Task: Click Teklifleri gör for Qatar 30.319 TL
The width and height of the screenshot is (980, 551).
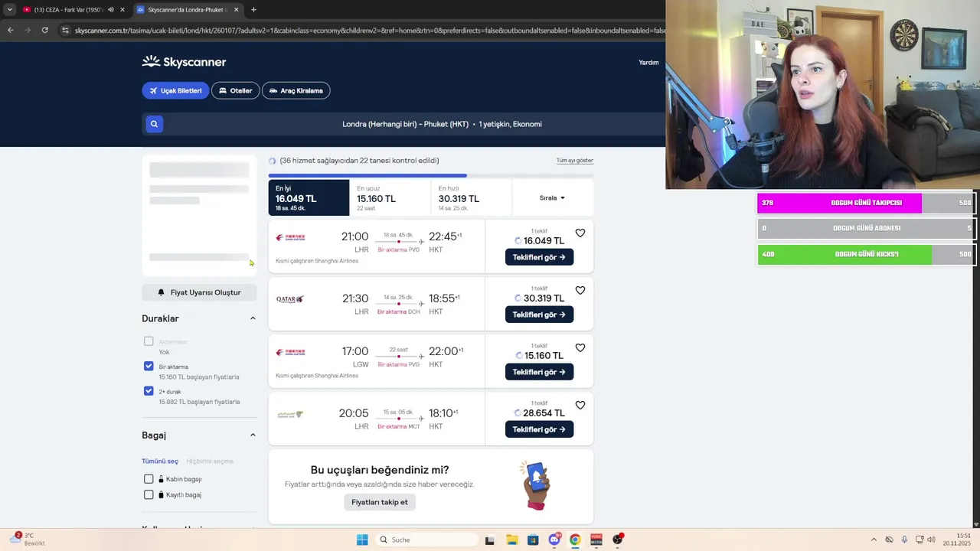Action: [x=539, y=315]
